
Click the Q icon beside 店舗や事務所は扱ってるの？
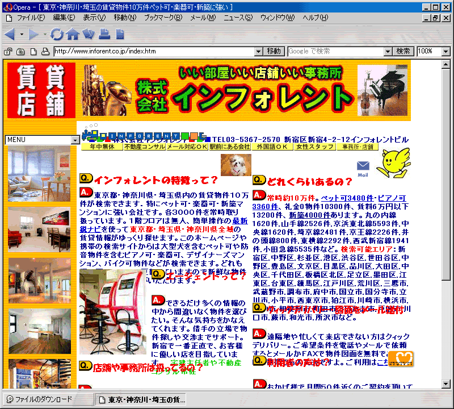86,365
